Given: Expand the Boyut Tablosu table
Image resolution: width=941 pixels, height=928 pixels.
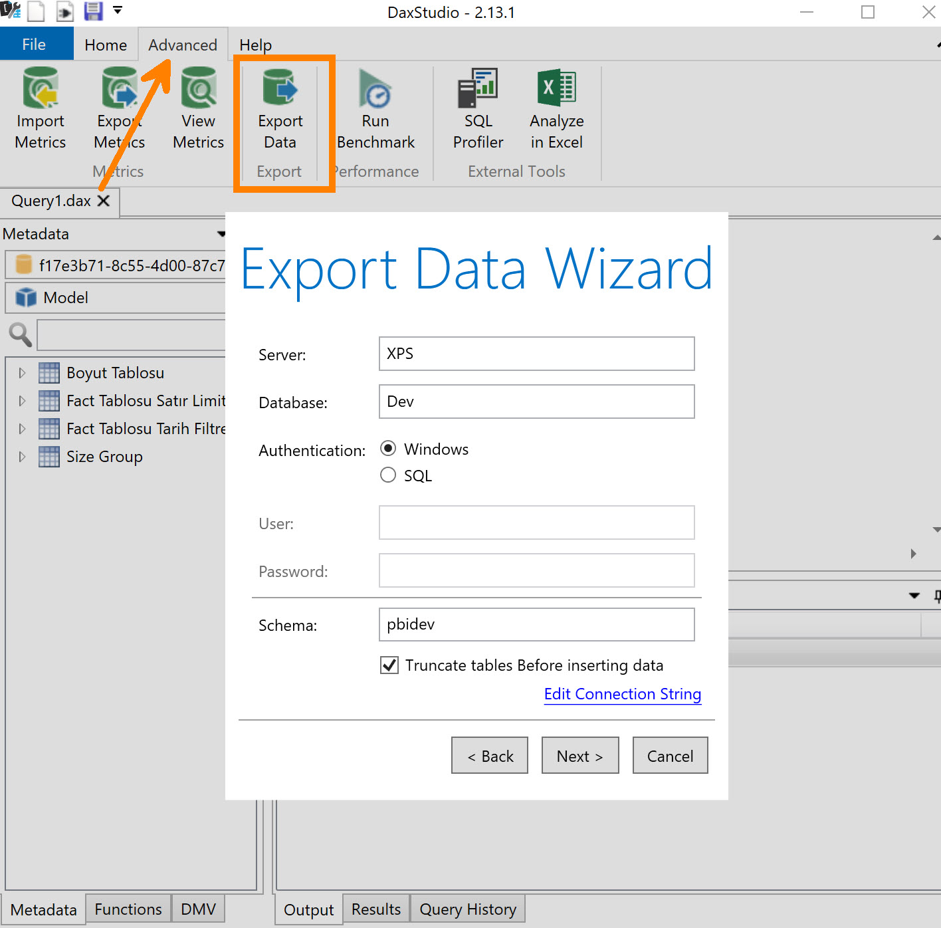Looking at the screenshot, I should pyautogui.click(x=22, y=373).
